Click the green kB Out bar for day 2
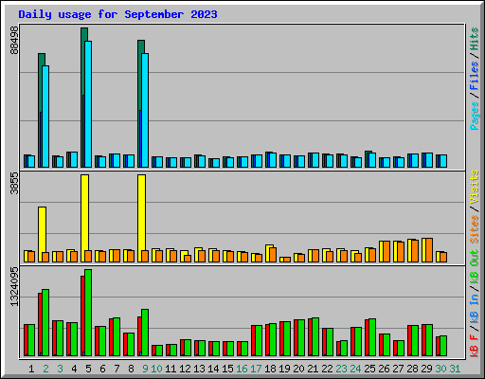Image resolution: width=485 pixels, height=379 pixels. (45, 322)
